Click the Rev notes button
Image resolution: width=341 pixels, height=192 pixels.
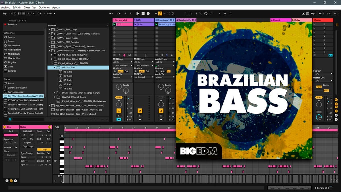(24, 139)
